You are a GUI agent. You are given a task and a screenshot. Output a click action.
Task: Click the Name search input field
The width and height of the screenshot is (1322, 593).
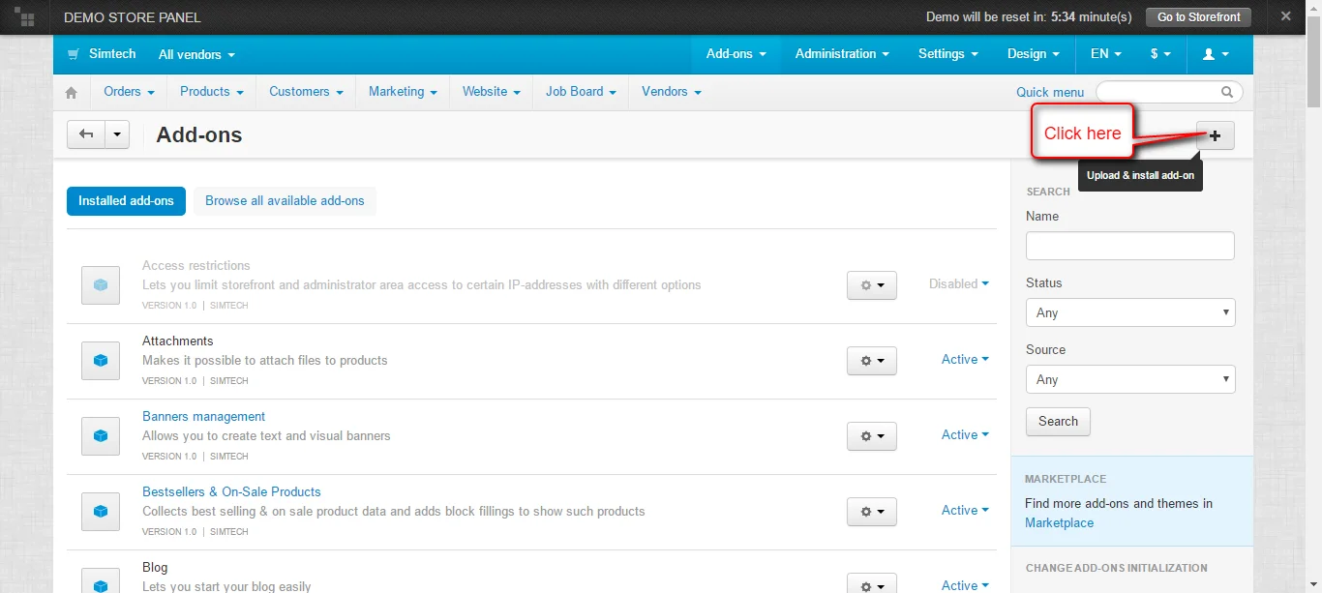pyautogui.click(x=1129, y=246)
